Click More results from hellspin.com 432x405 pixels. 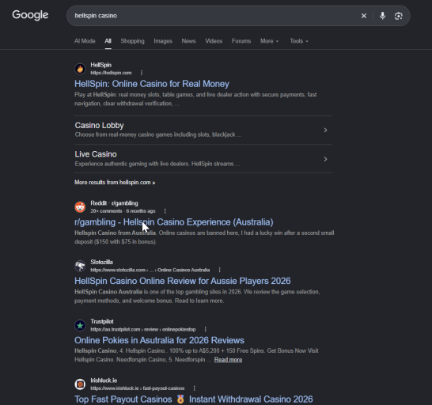(115, 183)
